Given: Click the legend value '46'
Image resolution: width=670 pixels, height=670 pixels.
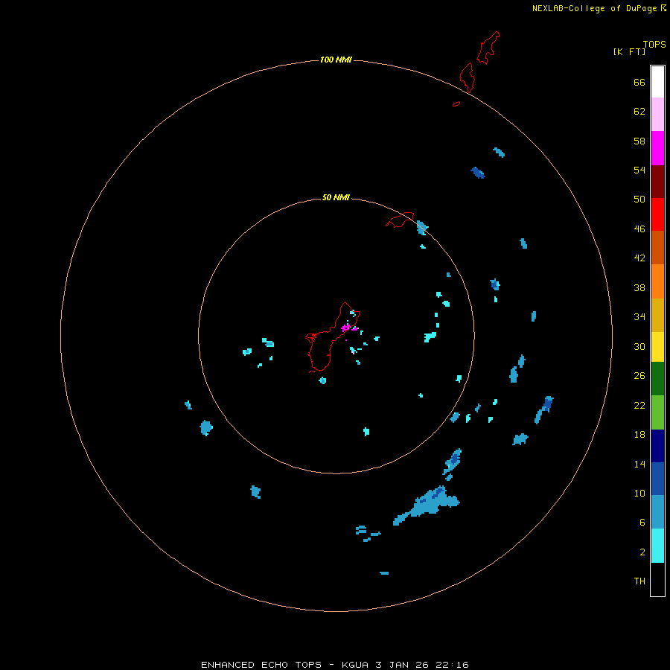Looking at the screenshot, I should click(639, 229).
